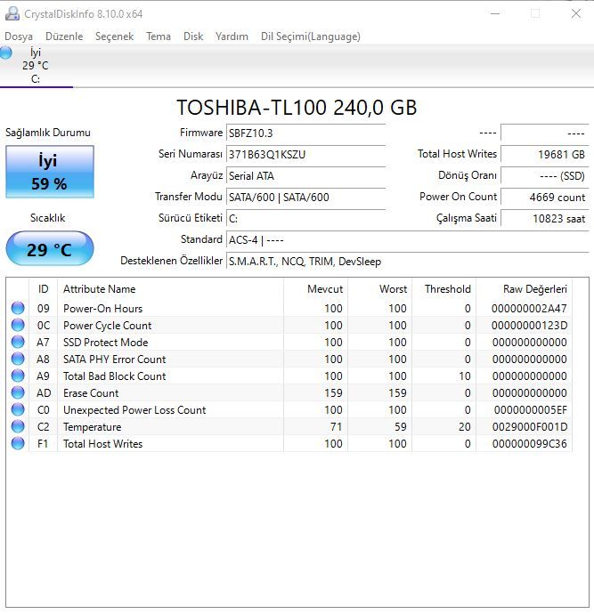Screen dimensions: 594x614
Task: Click raw value 0000000005EF
Action: 531,410
